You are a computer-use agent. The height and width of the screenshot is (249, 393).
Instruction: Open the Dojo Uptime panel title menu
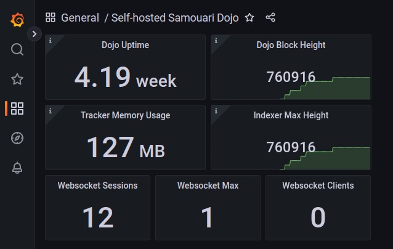click(125, 45)
